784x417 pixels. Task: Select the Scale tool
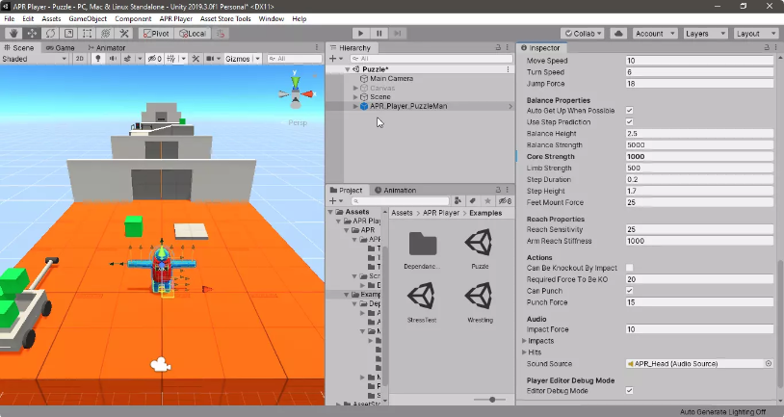coord(69,34)
